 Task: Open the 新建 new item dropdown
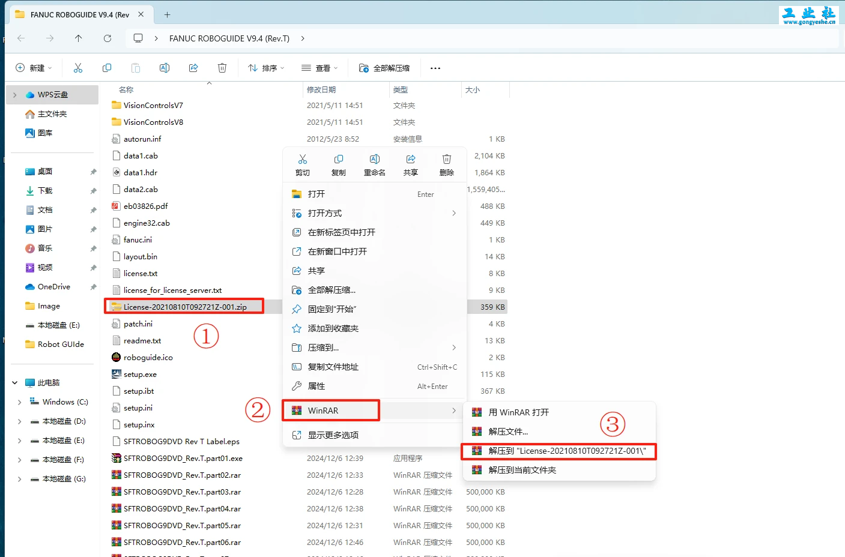click(x=34, y=68)
